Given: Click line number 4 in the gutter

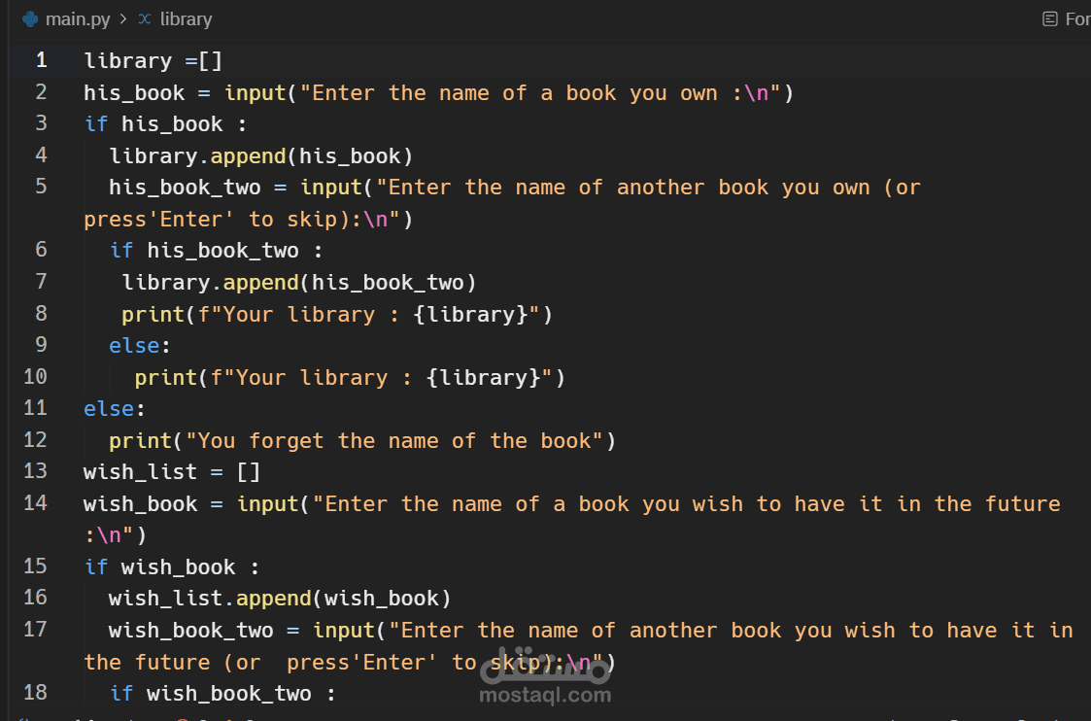Looking at the screenshot, I should 41,155.
